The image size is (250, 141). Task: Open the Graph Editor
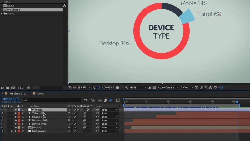(118, 100)
